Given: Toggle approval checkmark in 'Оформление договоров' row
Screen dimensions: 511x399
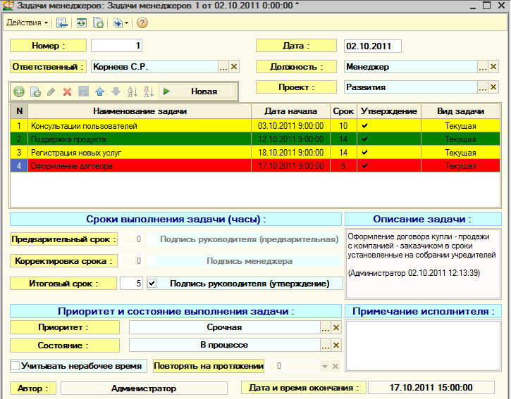Looking at the screenshot, I should (x=364, y=166).
